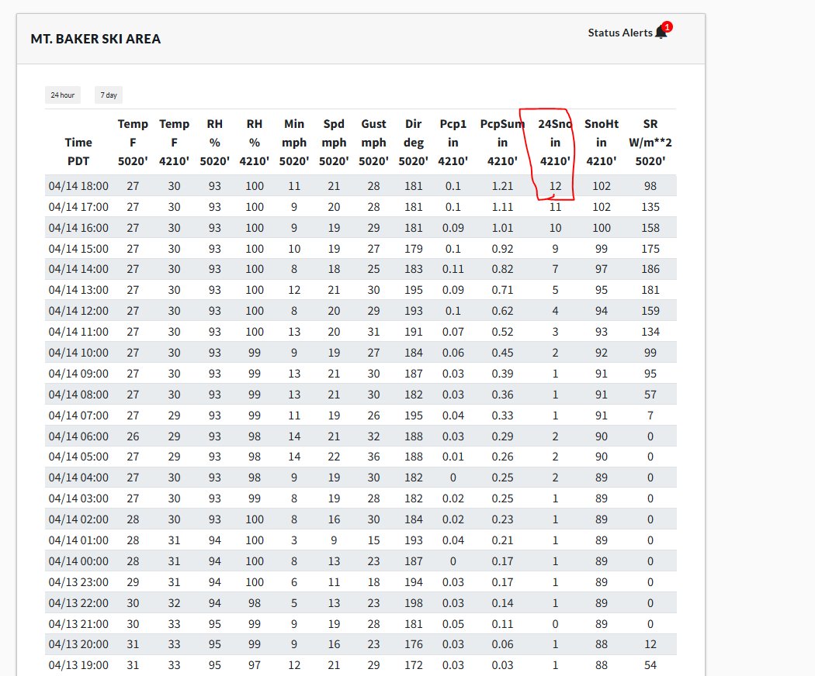
Task: Select the 24 hour tab
Action: (x=62, y=95)
